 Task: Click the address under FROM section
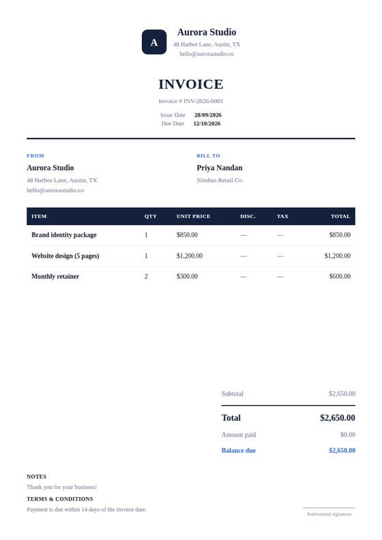pyautogui.click(x=62, y=180)
